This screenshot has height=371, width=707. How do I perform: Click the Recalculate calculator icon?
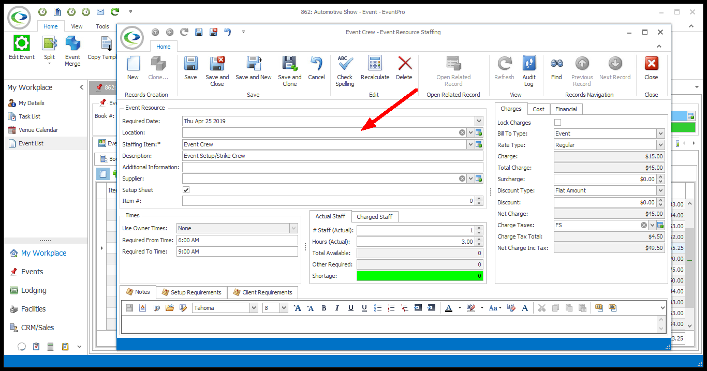375,64
